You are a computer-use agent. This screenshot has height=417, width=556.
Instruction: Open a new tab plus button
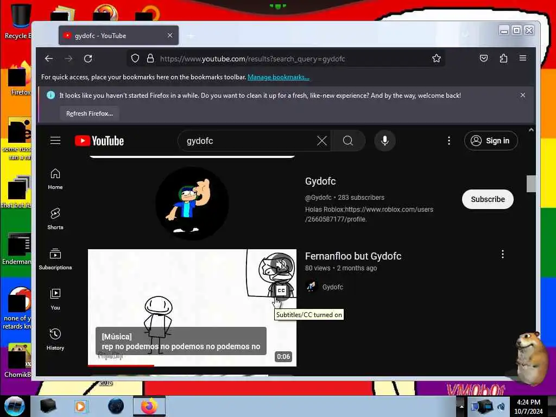click(x=191, y=36)
